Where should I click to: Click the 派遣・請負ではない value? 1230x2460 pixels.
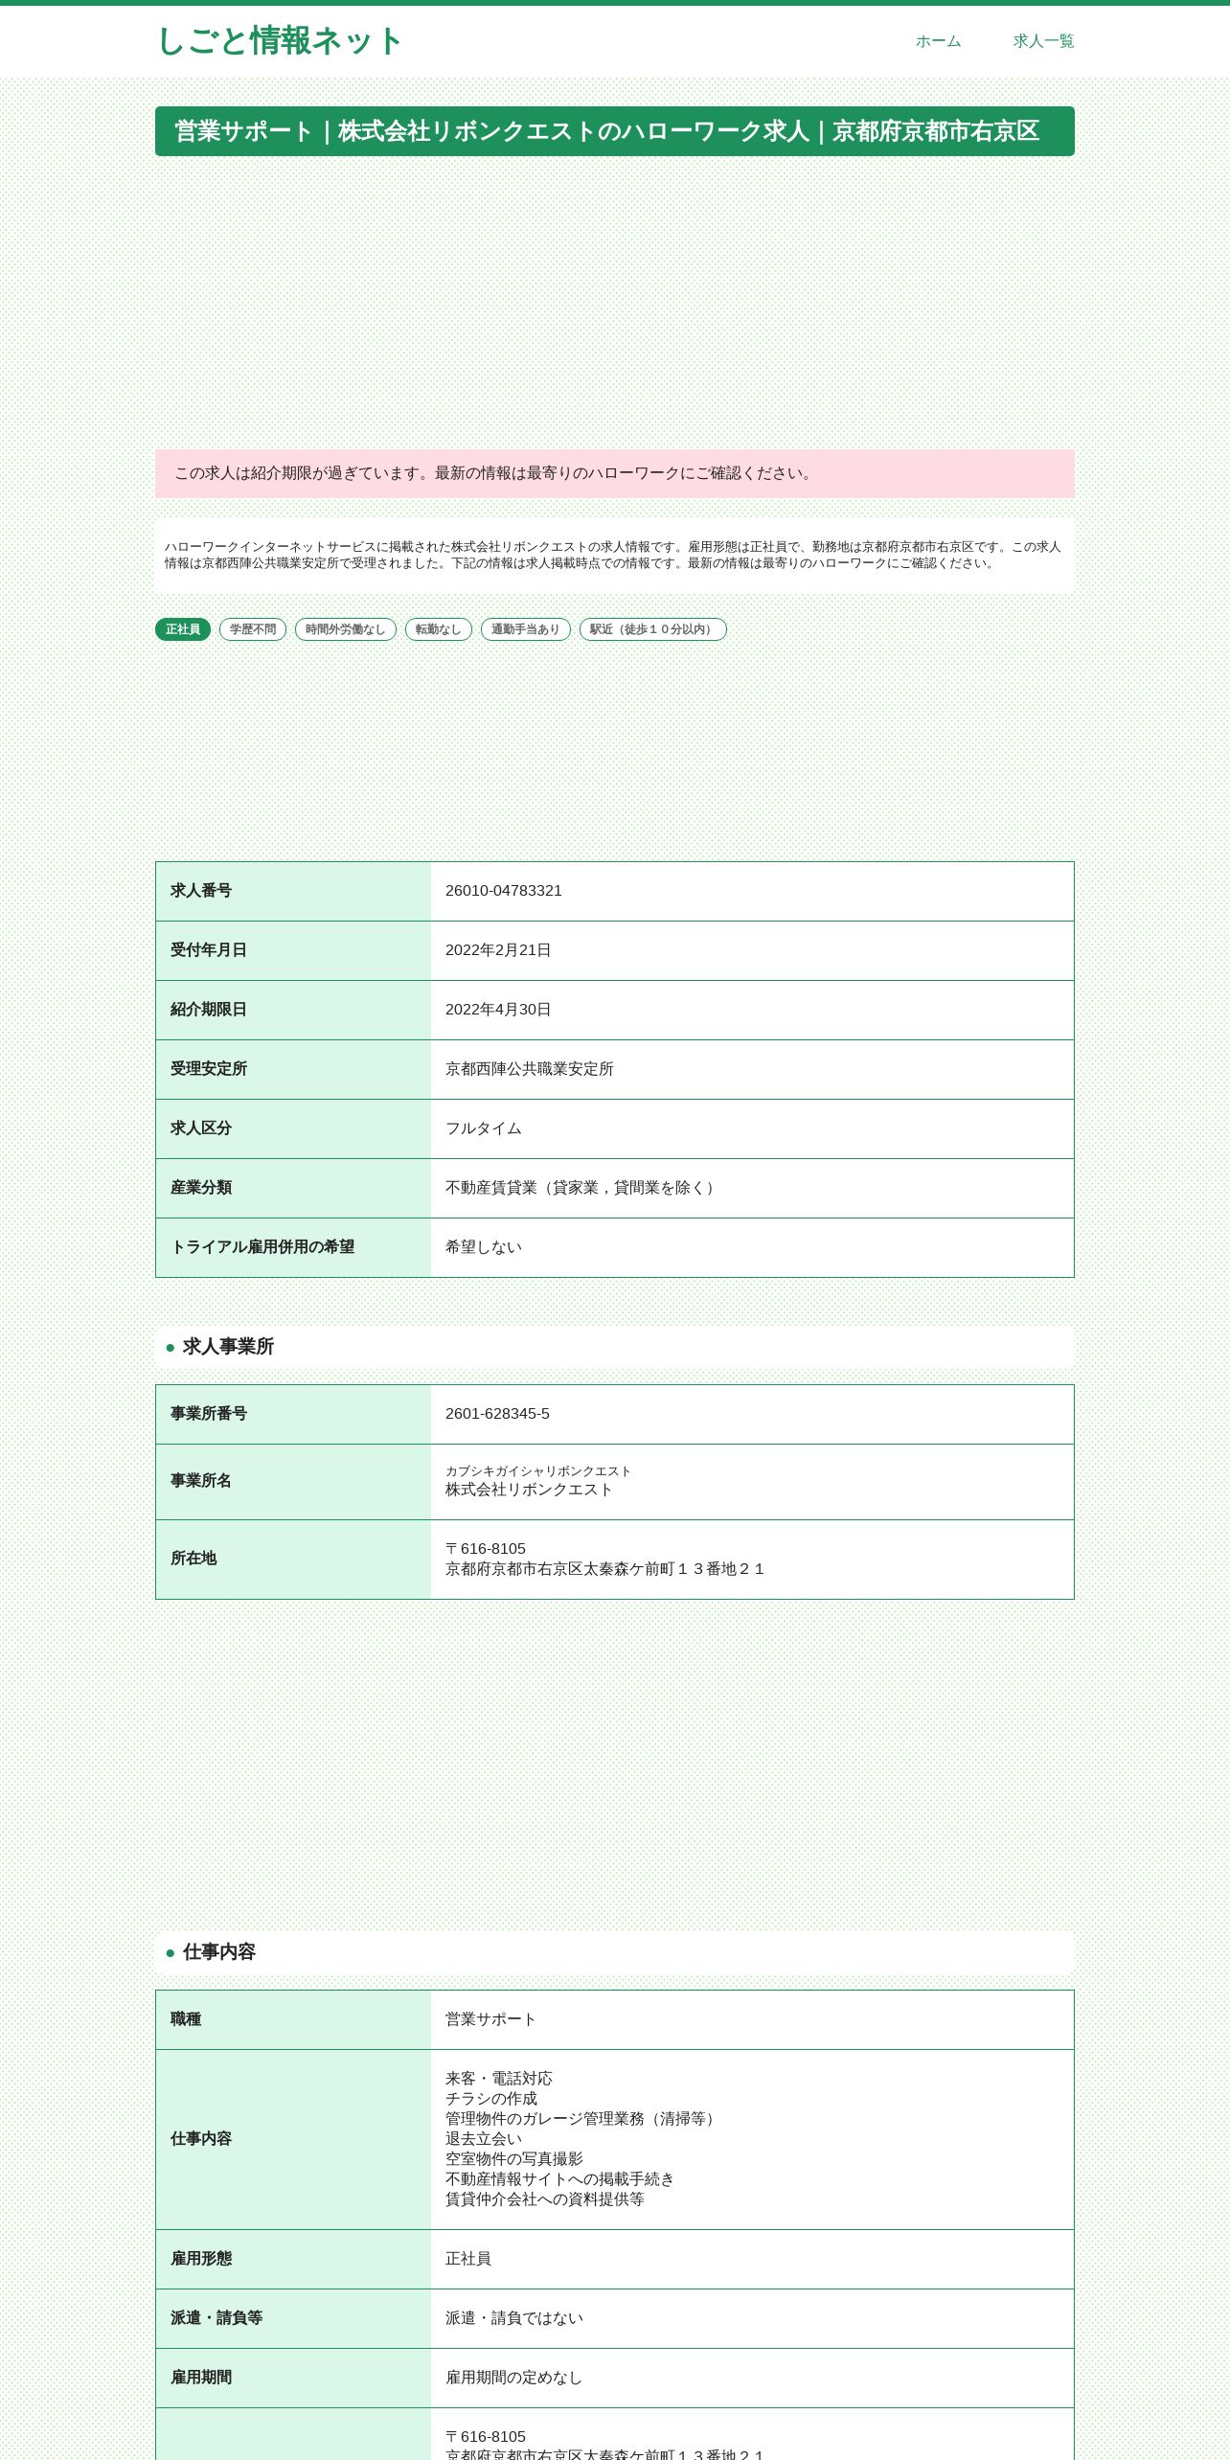514,2318
